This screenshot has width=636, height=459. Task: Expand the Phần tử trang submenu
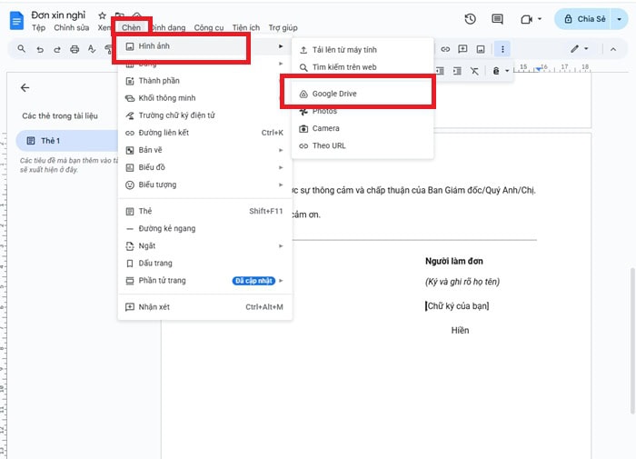204,281
